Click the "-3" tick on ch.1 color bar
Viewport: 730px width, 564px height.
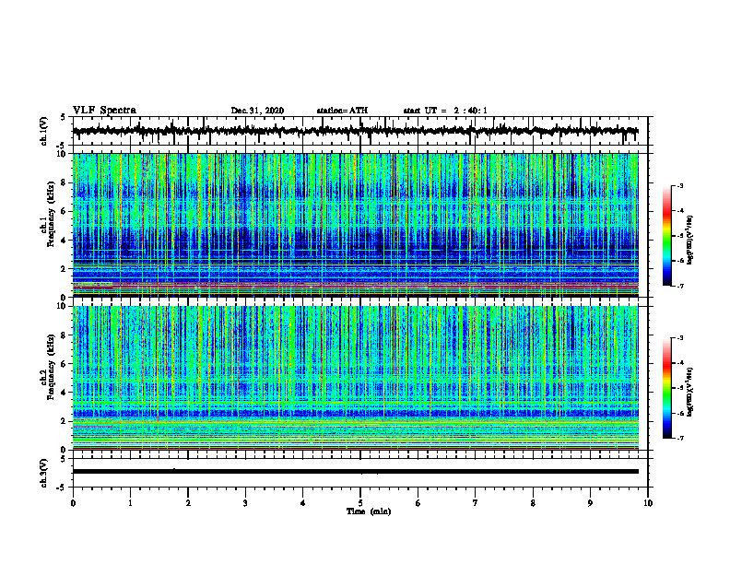(680, 185)
